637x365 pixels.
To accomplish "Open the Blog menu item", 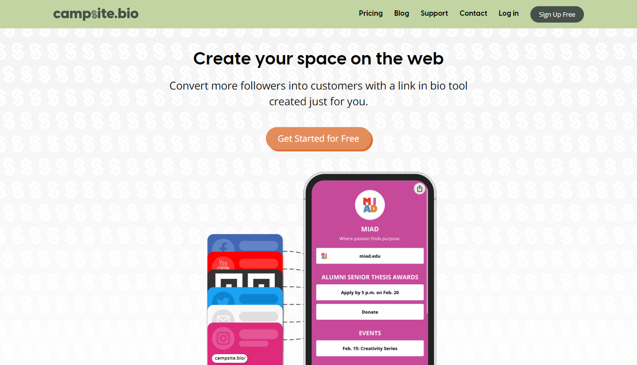I will [402, 13].
